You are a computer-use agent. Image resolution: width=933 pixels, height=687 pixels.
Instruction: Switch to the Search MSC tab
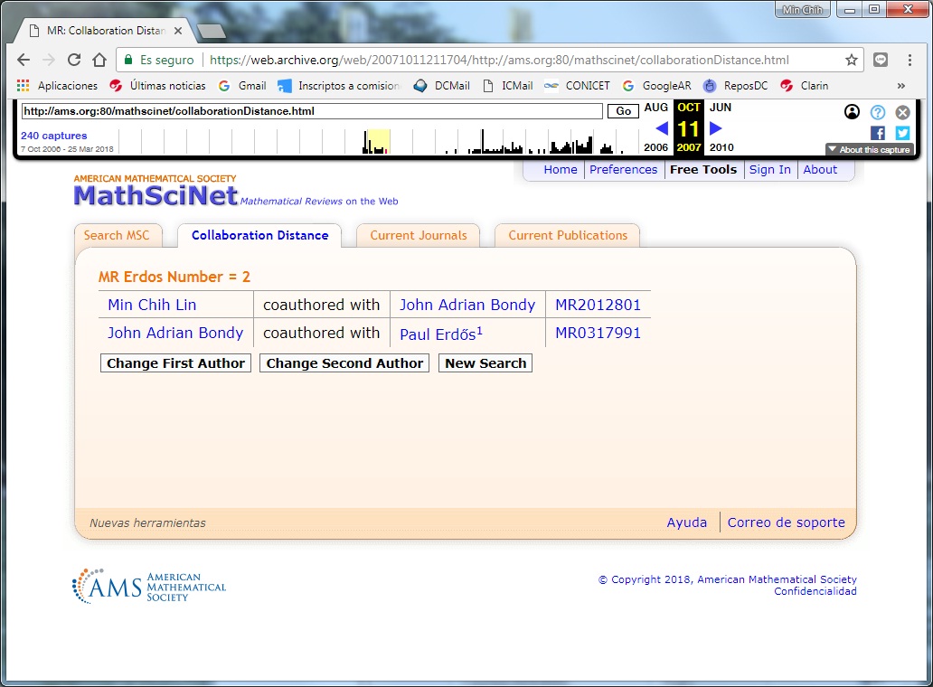point(117,235)
